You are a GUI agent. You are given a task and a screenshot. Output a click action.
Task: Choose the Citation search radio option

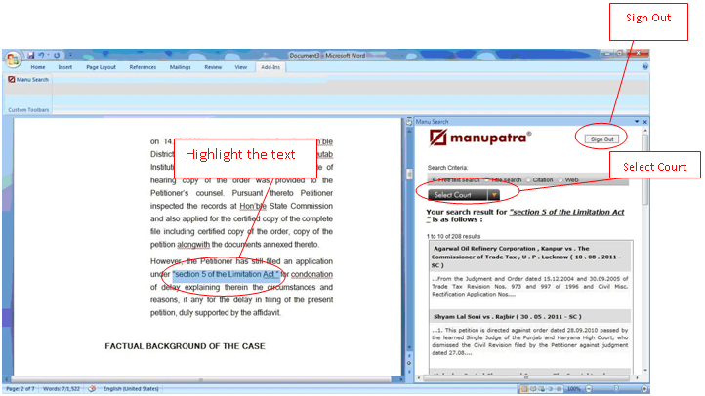pyautogui.click(x=528, y=180)
